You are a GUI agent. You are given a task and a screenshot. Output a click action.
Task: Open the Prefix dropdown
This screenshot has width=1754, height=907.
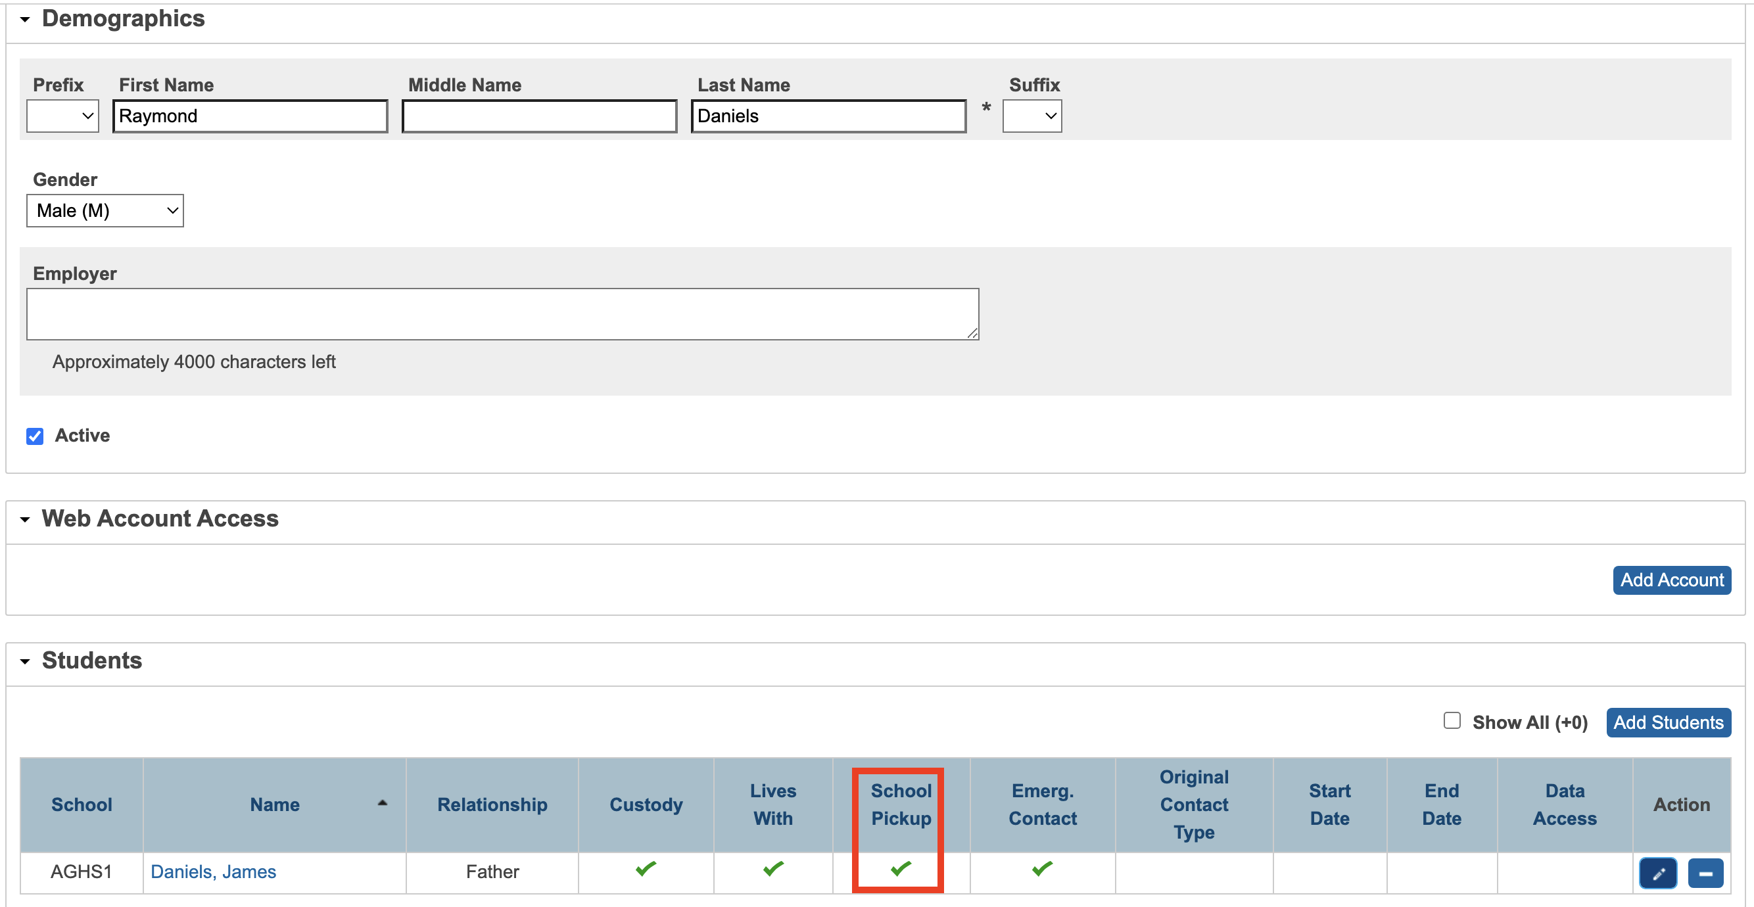pyautogui.click(x=62, y=116)
